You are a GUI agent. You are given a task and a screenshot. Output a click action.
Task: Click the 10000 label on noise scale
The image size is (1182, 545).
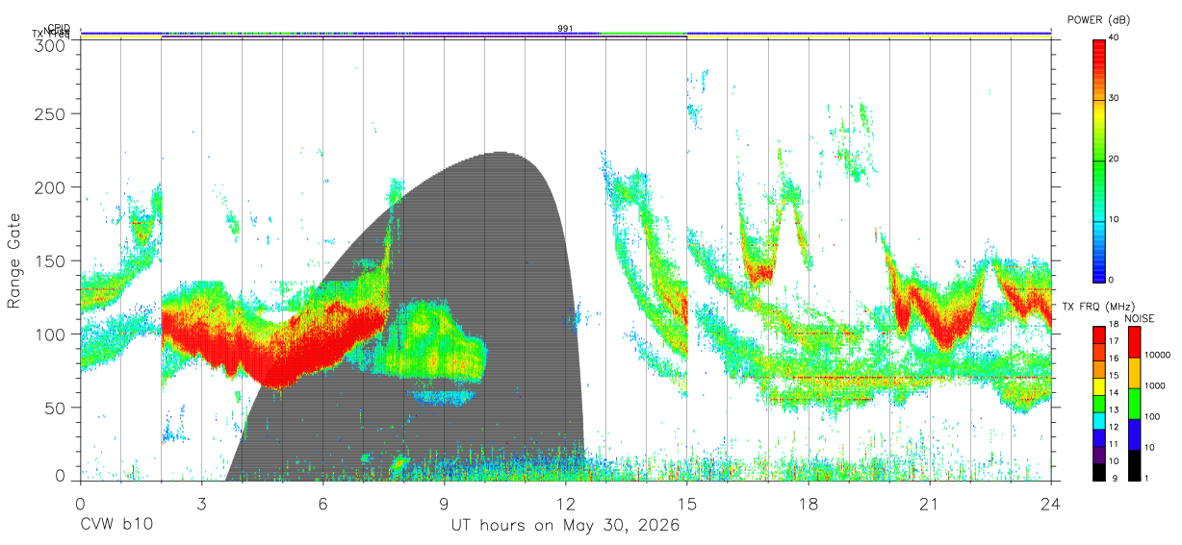[x=1158, y=355]
